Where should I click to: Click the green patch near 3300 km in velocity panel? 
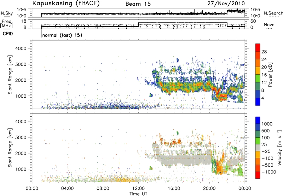coord(178,133)
